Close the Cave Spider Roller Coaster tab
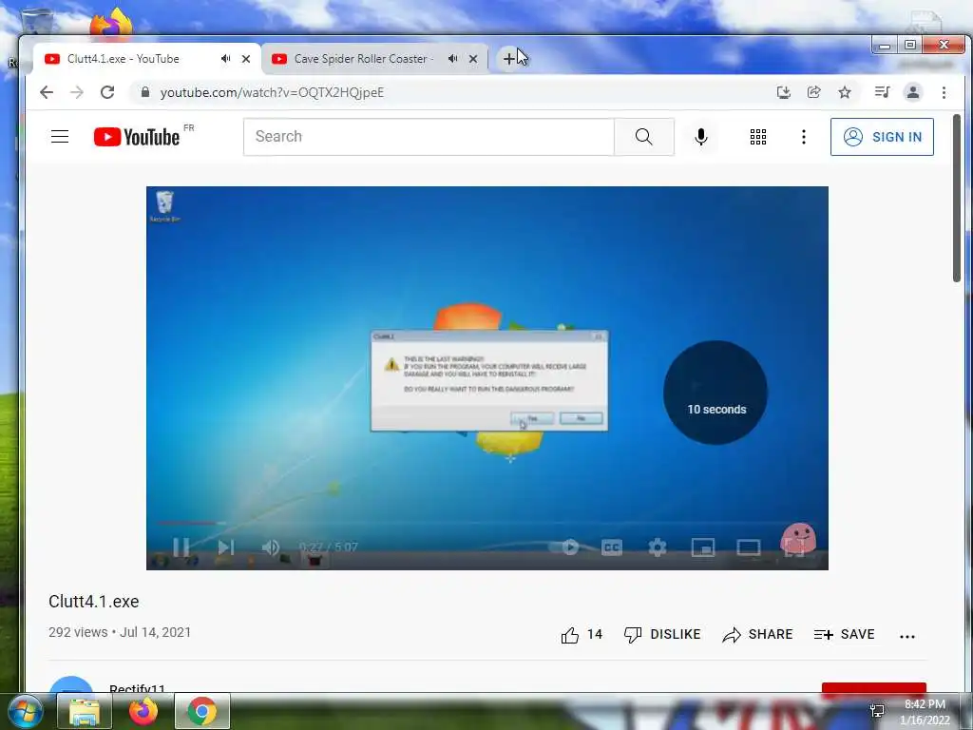Image resolution: width=973 pixels, height=730 pixels. tap(473, 59)
